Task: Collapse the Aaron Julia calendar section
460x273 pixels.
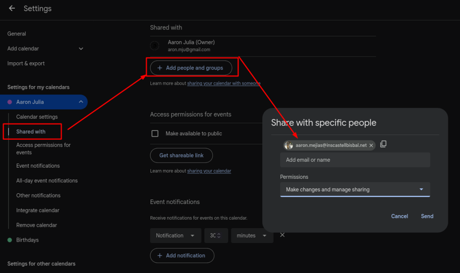Action: coord(81,102)
